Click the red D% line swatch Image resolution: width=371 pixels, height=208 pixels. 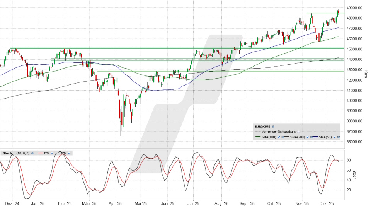[x=41, y=153]
